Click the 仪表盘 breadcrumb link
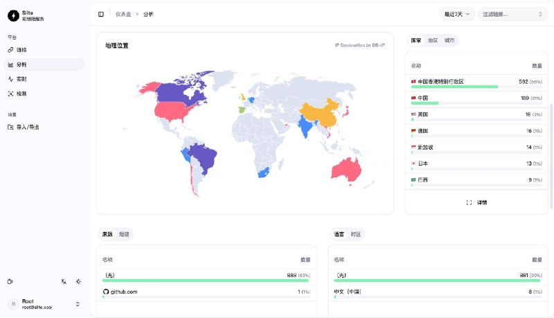The width and height of the screenshot is (554, 318). point(123,14)
